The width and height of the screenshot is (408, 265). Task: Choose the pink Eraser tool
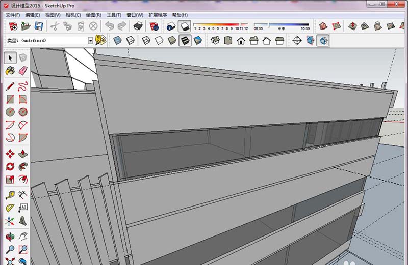(23, 71)
